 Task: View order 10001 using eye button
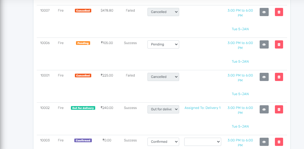[264, 77]
